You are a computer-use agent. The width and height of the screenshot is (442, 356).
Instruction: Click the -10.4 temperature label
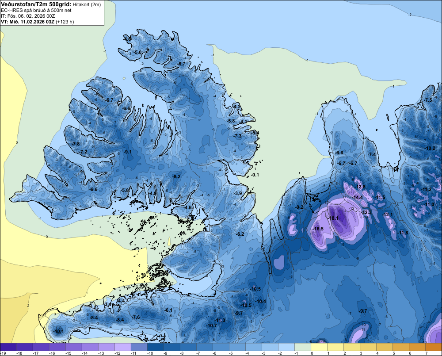pos(261,301)
